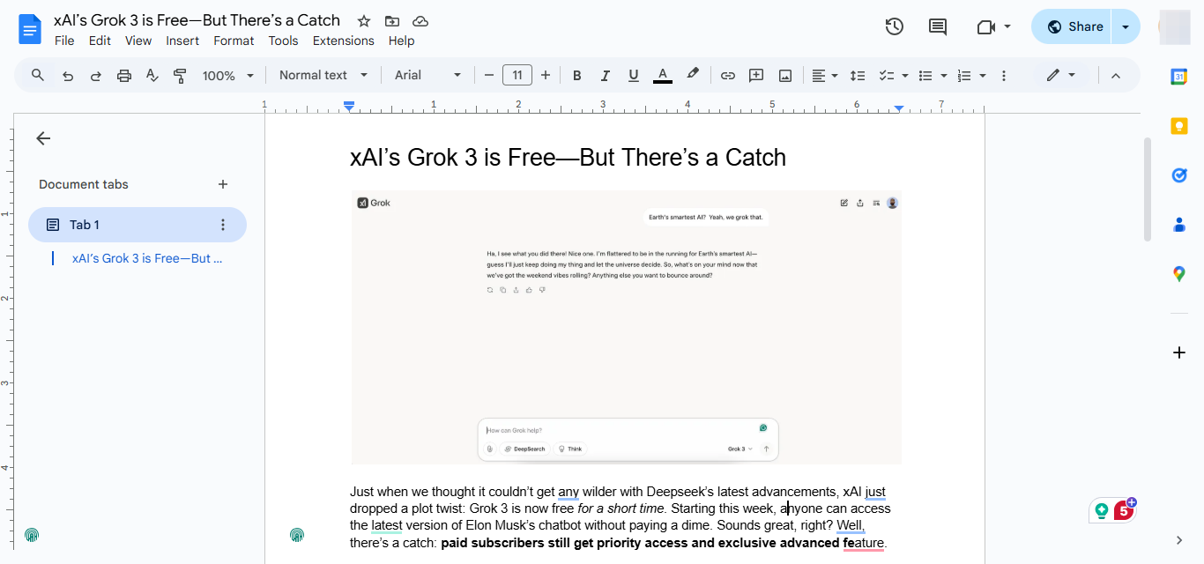Select the Grok screenshot image

pos(626,327)
